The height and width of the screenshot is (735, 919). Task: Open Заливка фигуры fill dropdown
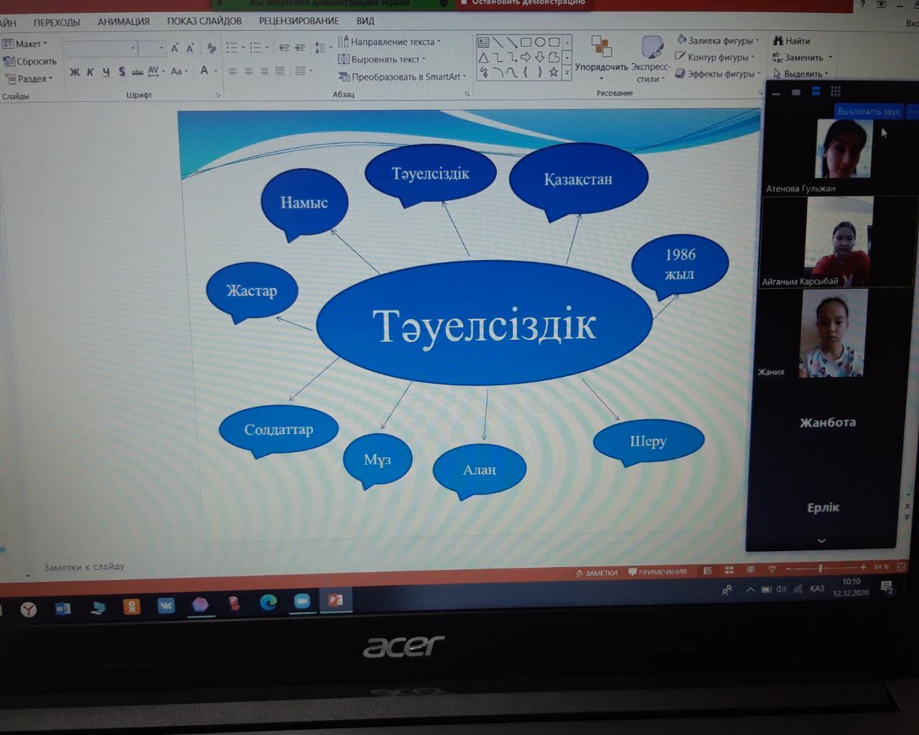click(718, 40)
